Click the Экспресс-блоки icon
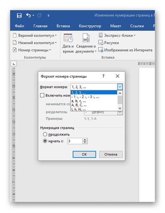The image size is (165, 213). pyautogui.click(x=101, y=35)
